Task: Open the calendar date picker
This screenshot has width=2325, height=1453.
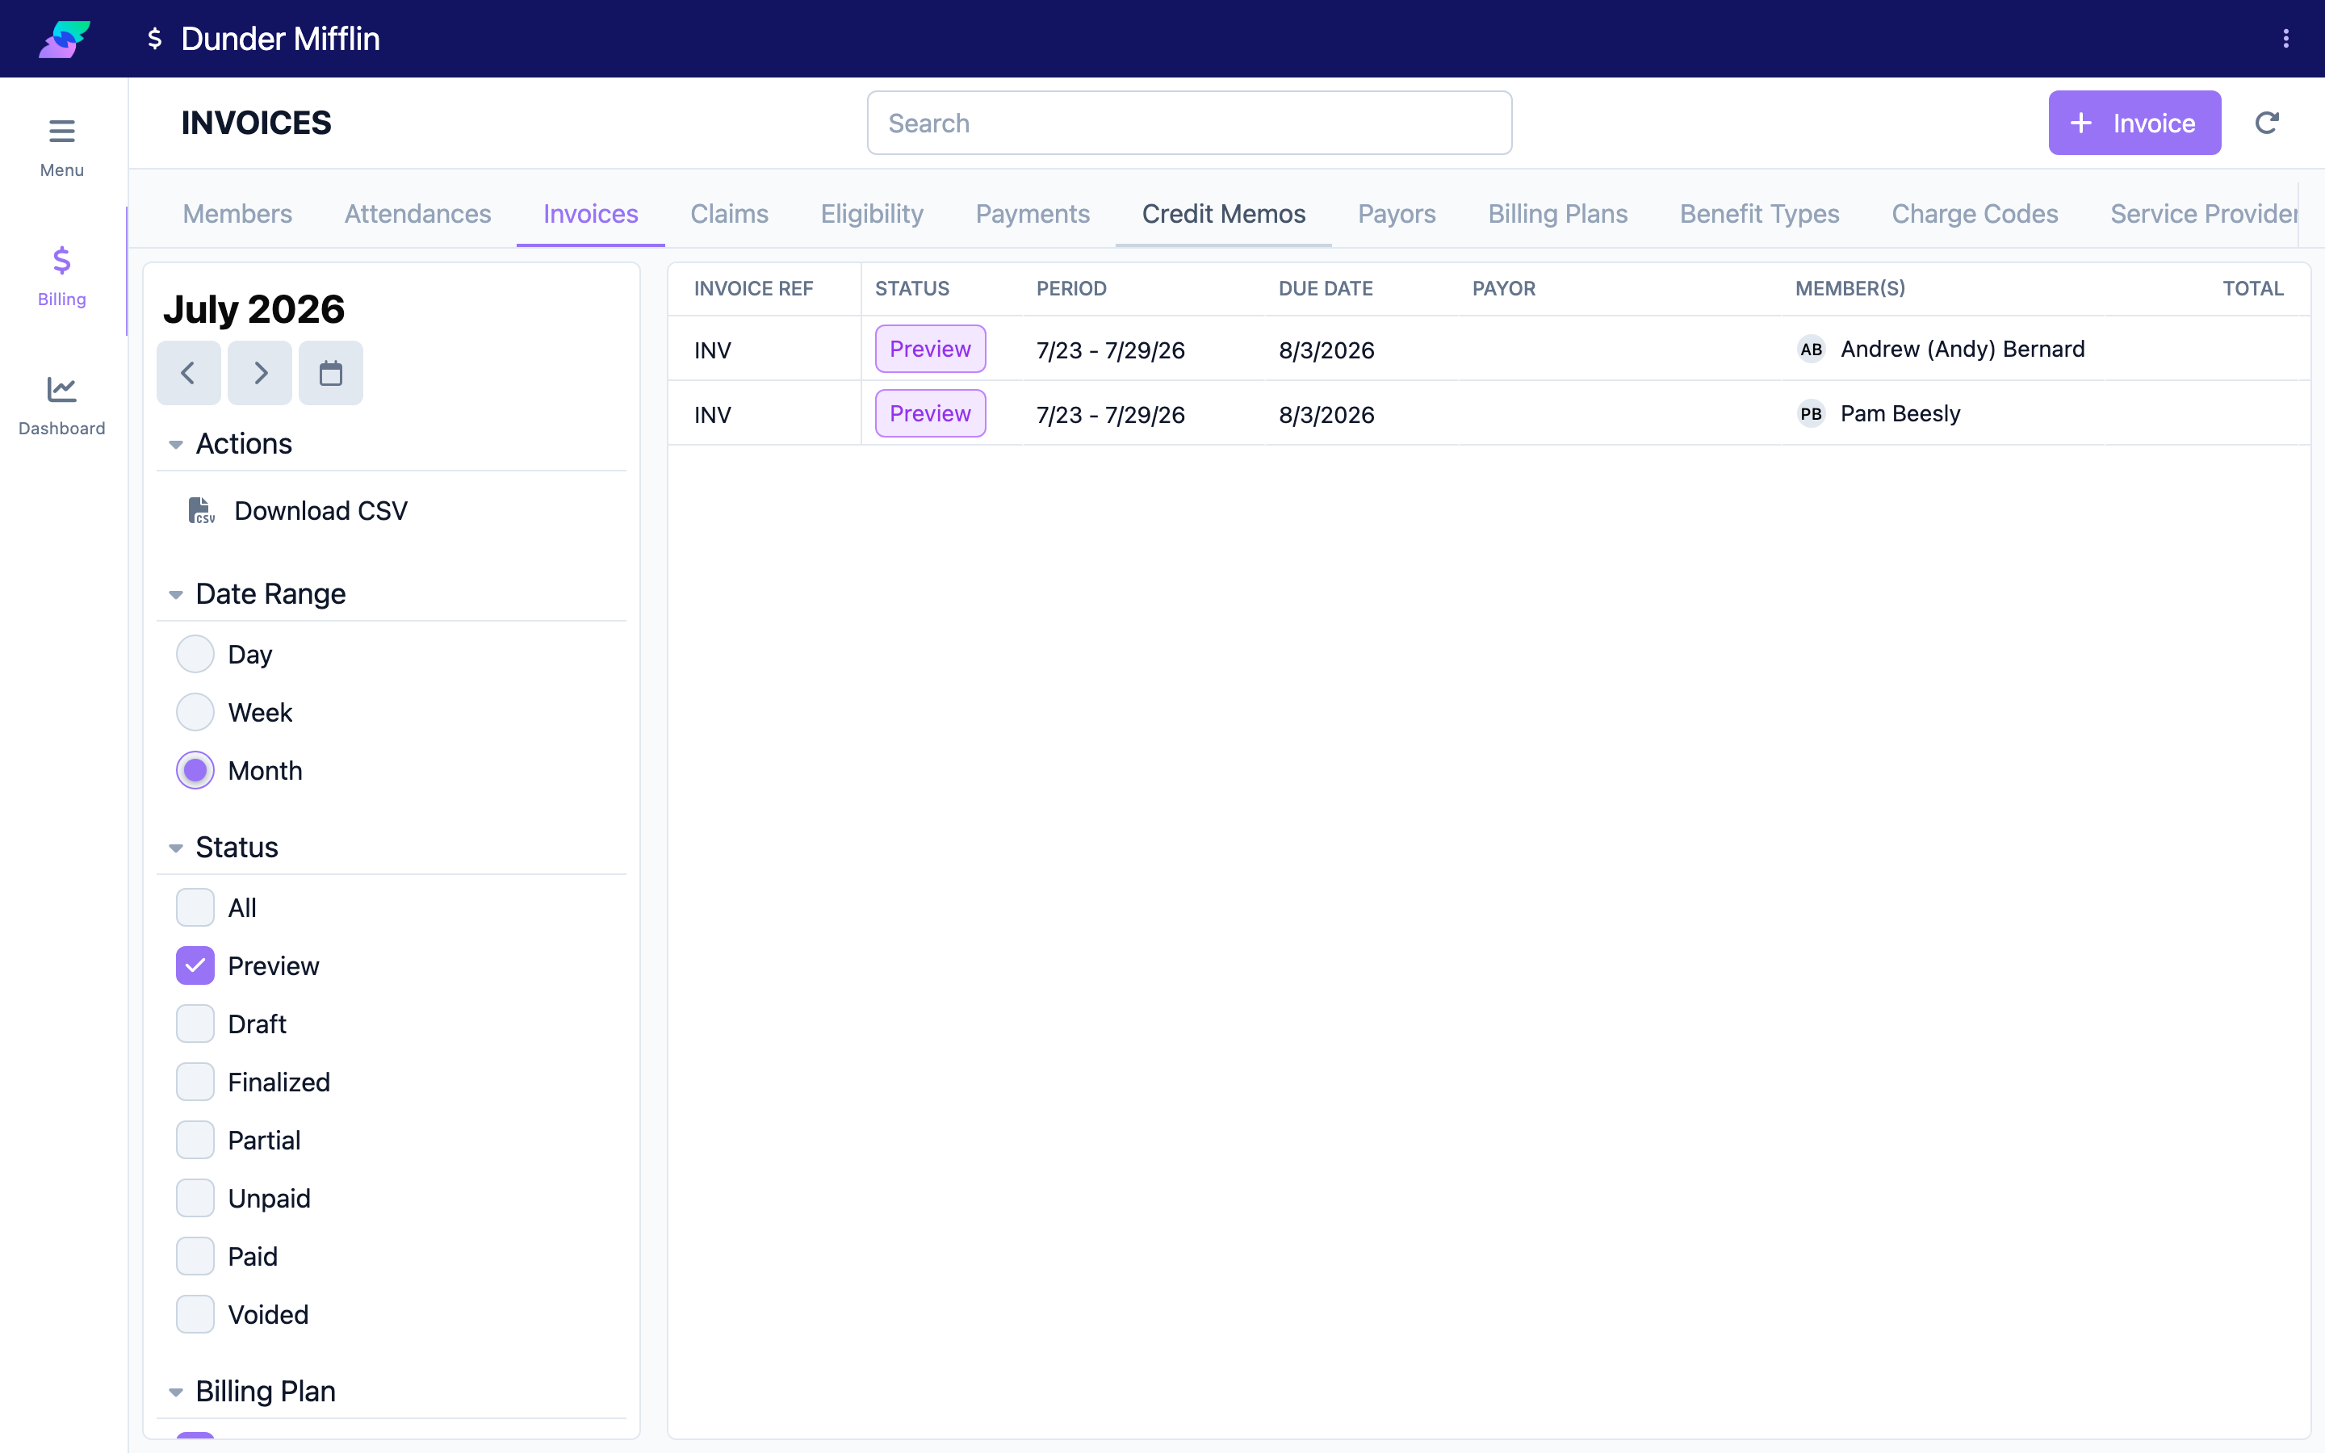Action: point(330,373)
